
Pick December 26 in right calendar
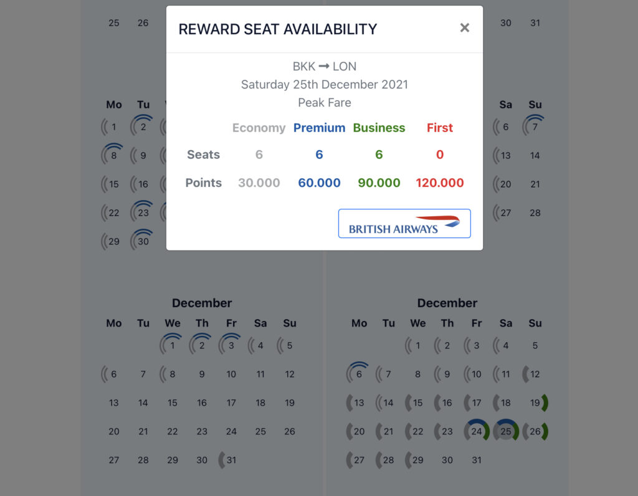(x=535, y=431)
